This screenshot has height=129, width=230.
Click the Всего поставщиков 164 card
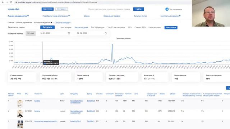[217, 77]
